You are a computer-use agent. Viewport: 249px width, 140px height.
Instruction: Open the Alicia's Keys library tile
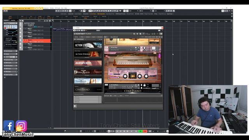pyautogui.click(x=88, y=63)
